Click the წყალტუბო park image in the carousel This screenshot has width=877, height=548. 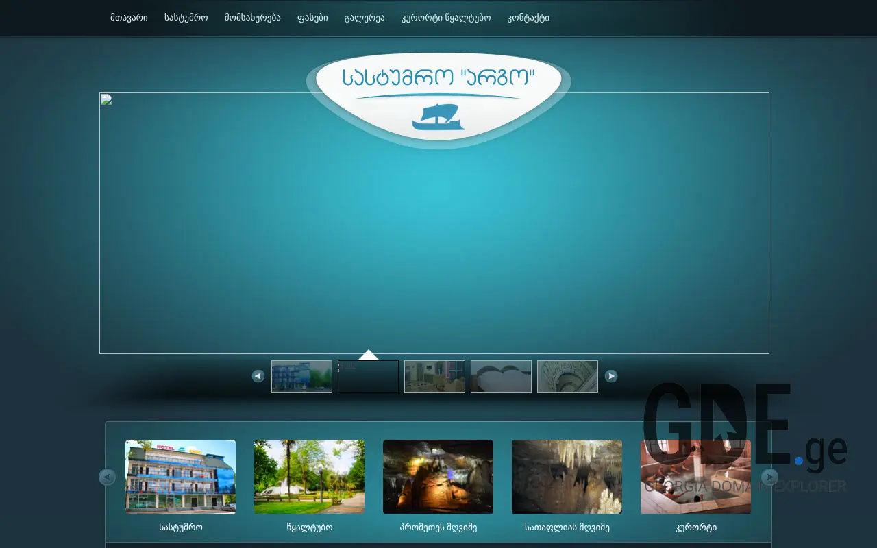coord(309,476)
